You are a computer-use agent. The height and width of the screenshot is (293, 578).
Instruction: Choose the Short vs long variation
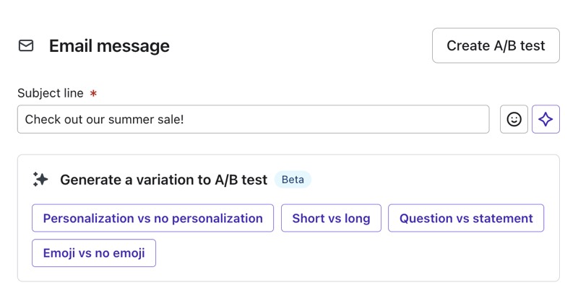click(x=331, y=218)
